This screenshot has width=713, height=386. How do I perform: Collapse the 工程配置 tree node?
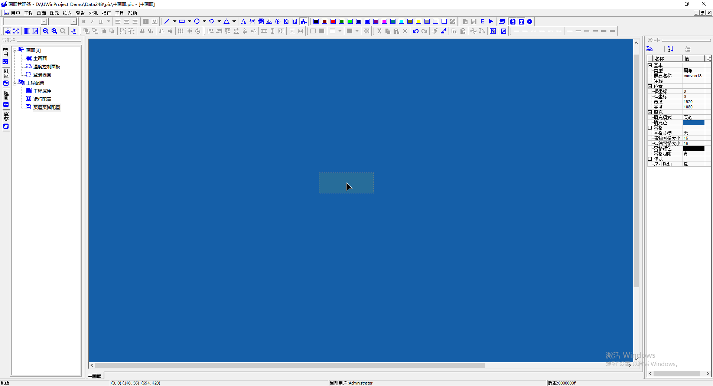[15, 83]
